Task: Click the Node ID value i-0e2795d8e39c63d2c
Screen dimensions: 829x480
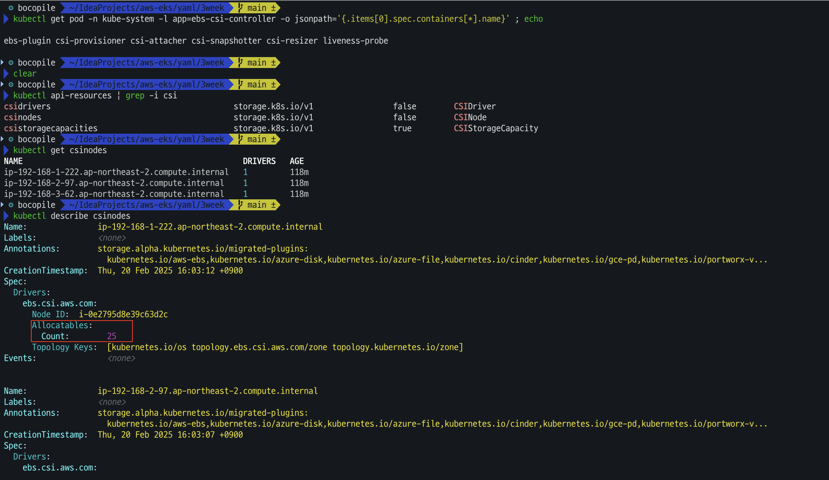Action: [123, 314]
